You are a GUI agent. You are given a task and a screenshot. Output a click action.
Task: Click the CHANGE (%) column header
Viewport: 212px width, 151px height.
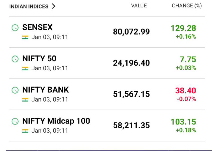pos(187,6)
